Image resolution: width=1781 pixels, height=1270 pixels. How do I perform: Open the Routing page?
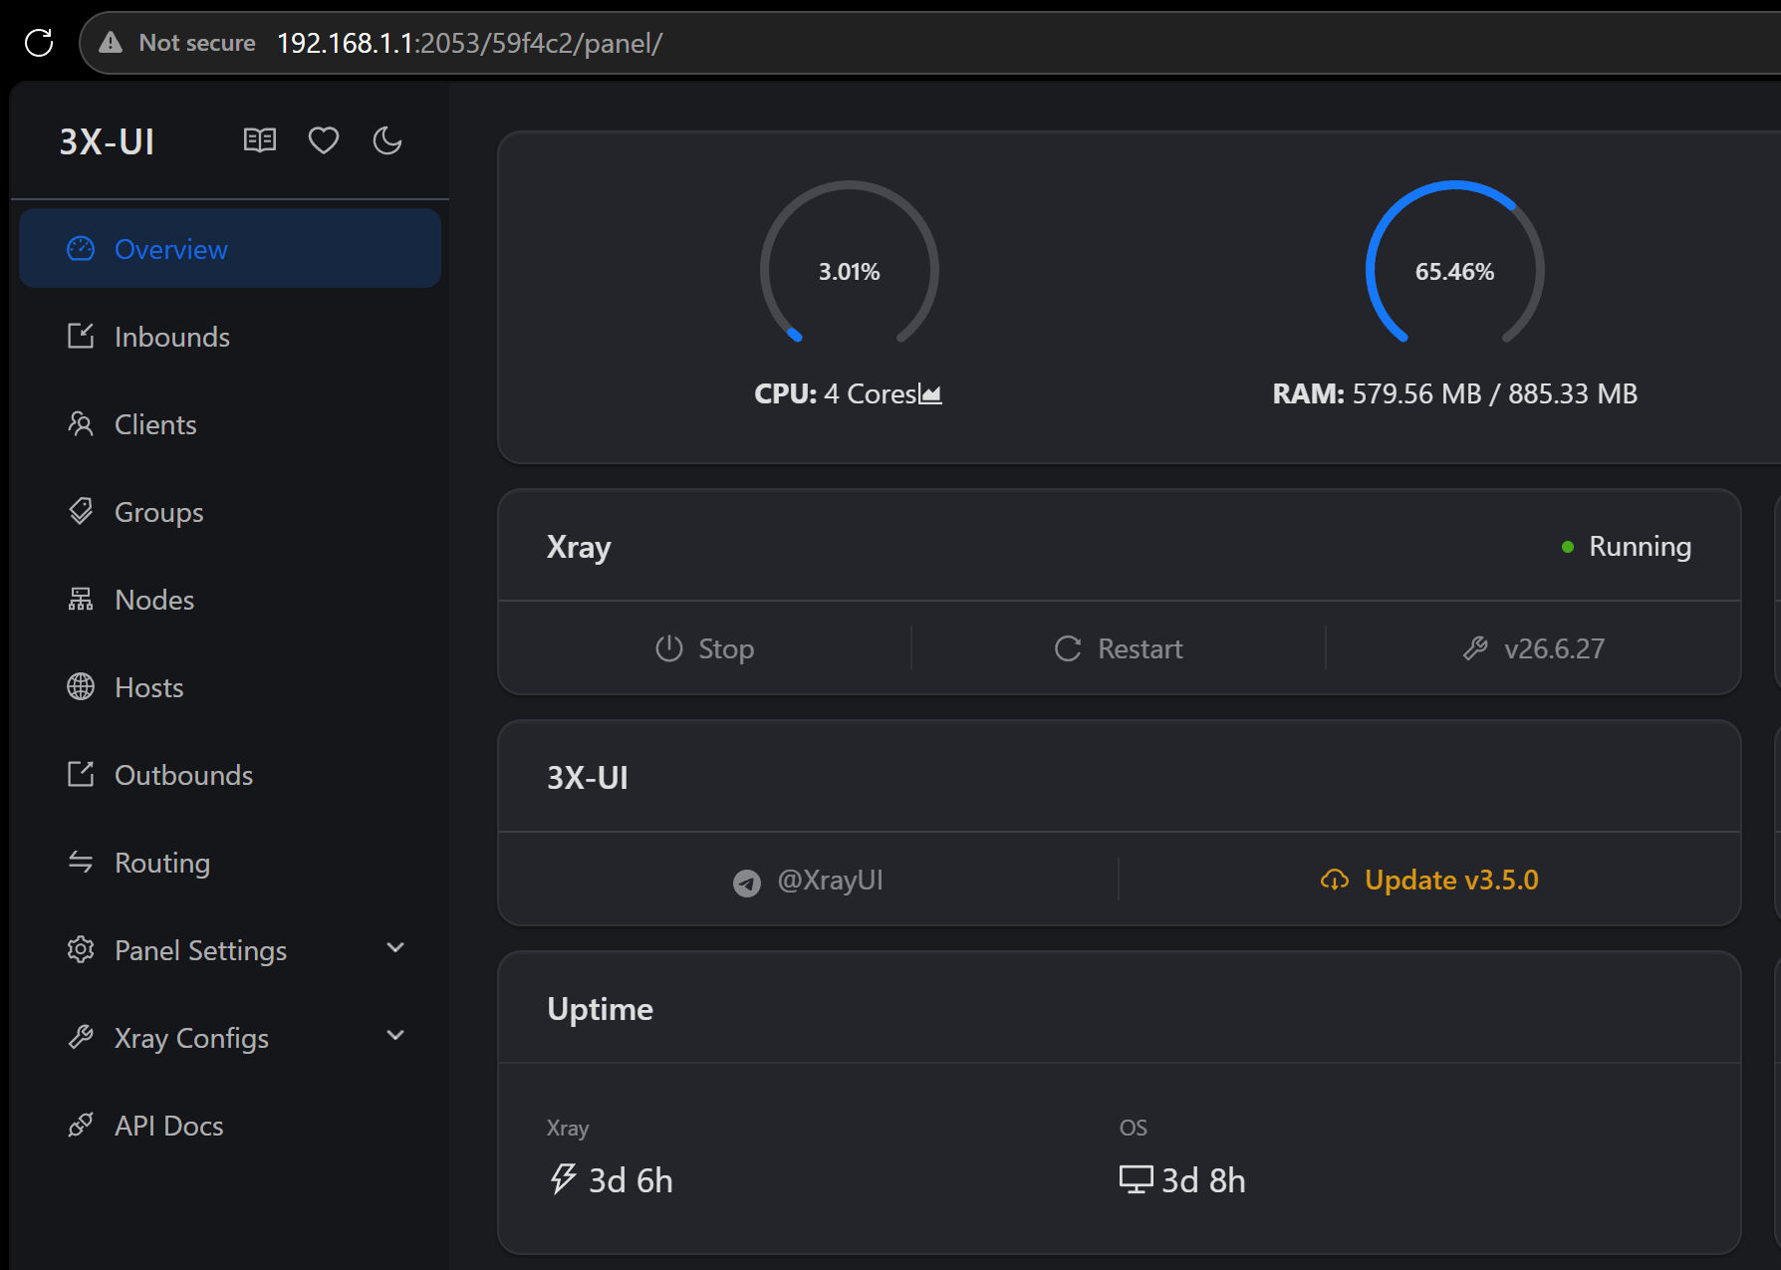click(230, 863)
